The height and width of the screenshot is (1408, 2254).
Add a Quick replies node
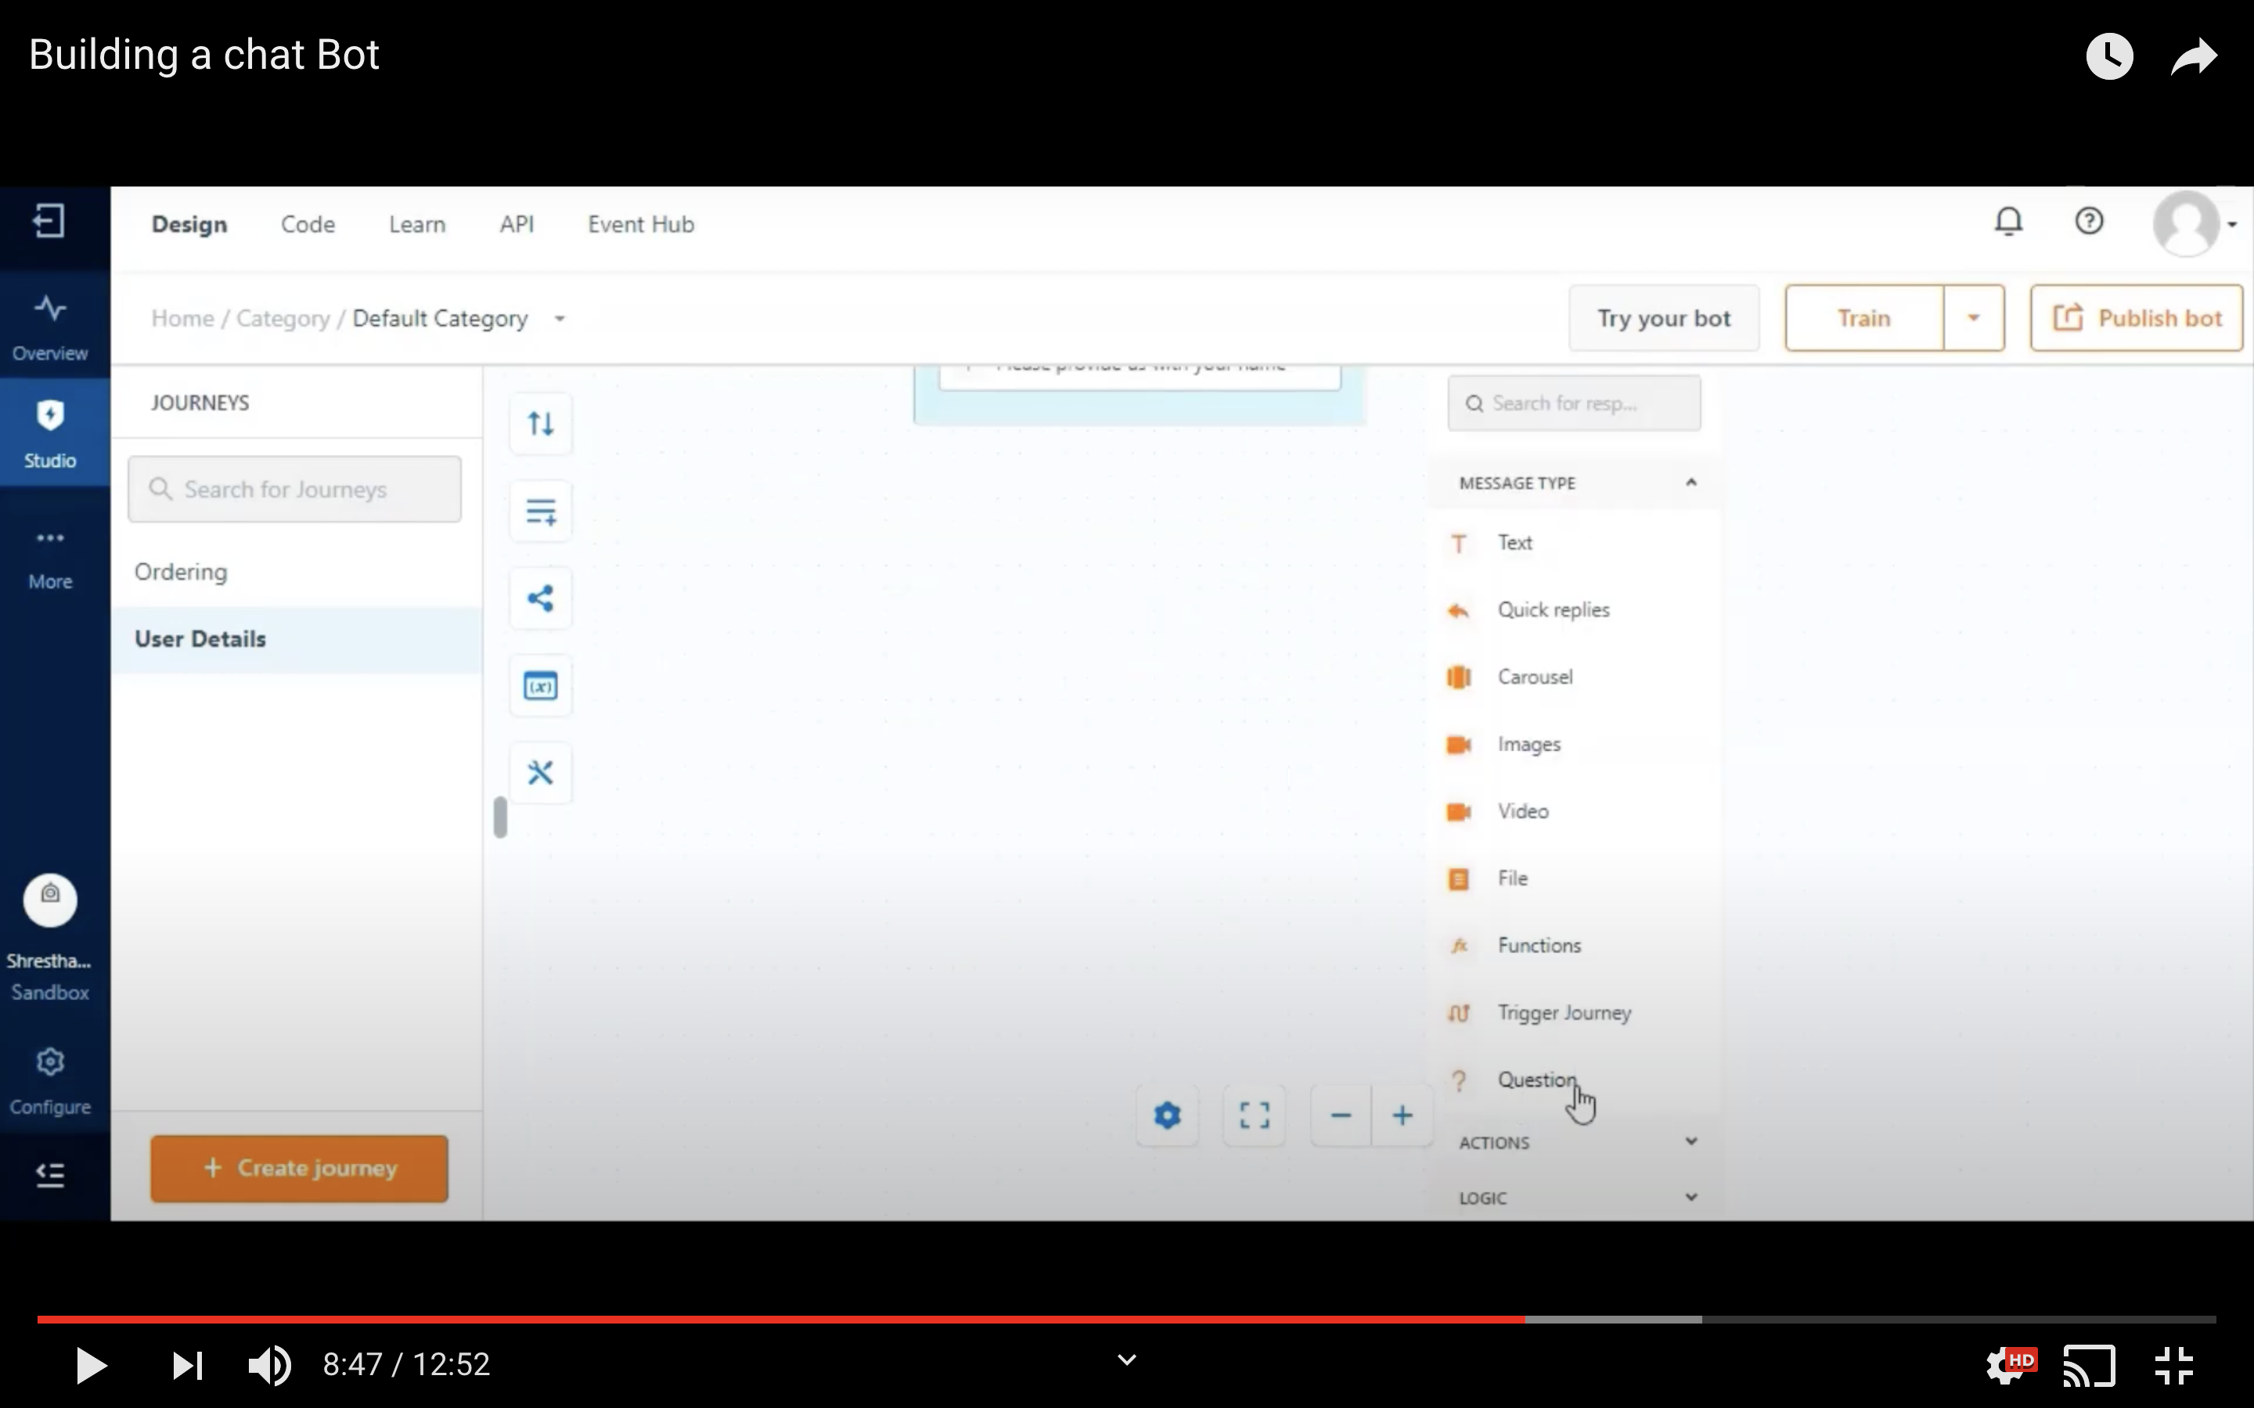1574,610
